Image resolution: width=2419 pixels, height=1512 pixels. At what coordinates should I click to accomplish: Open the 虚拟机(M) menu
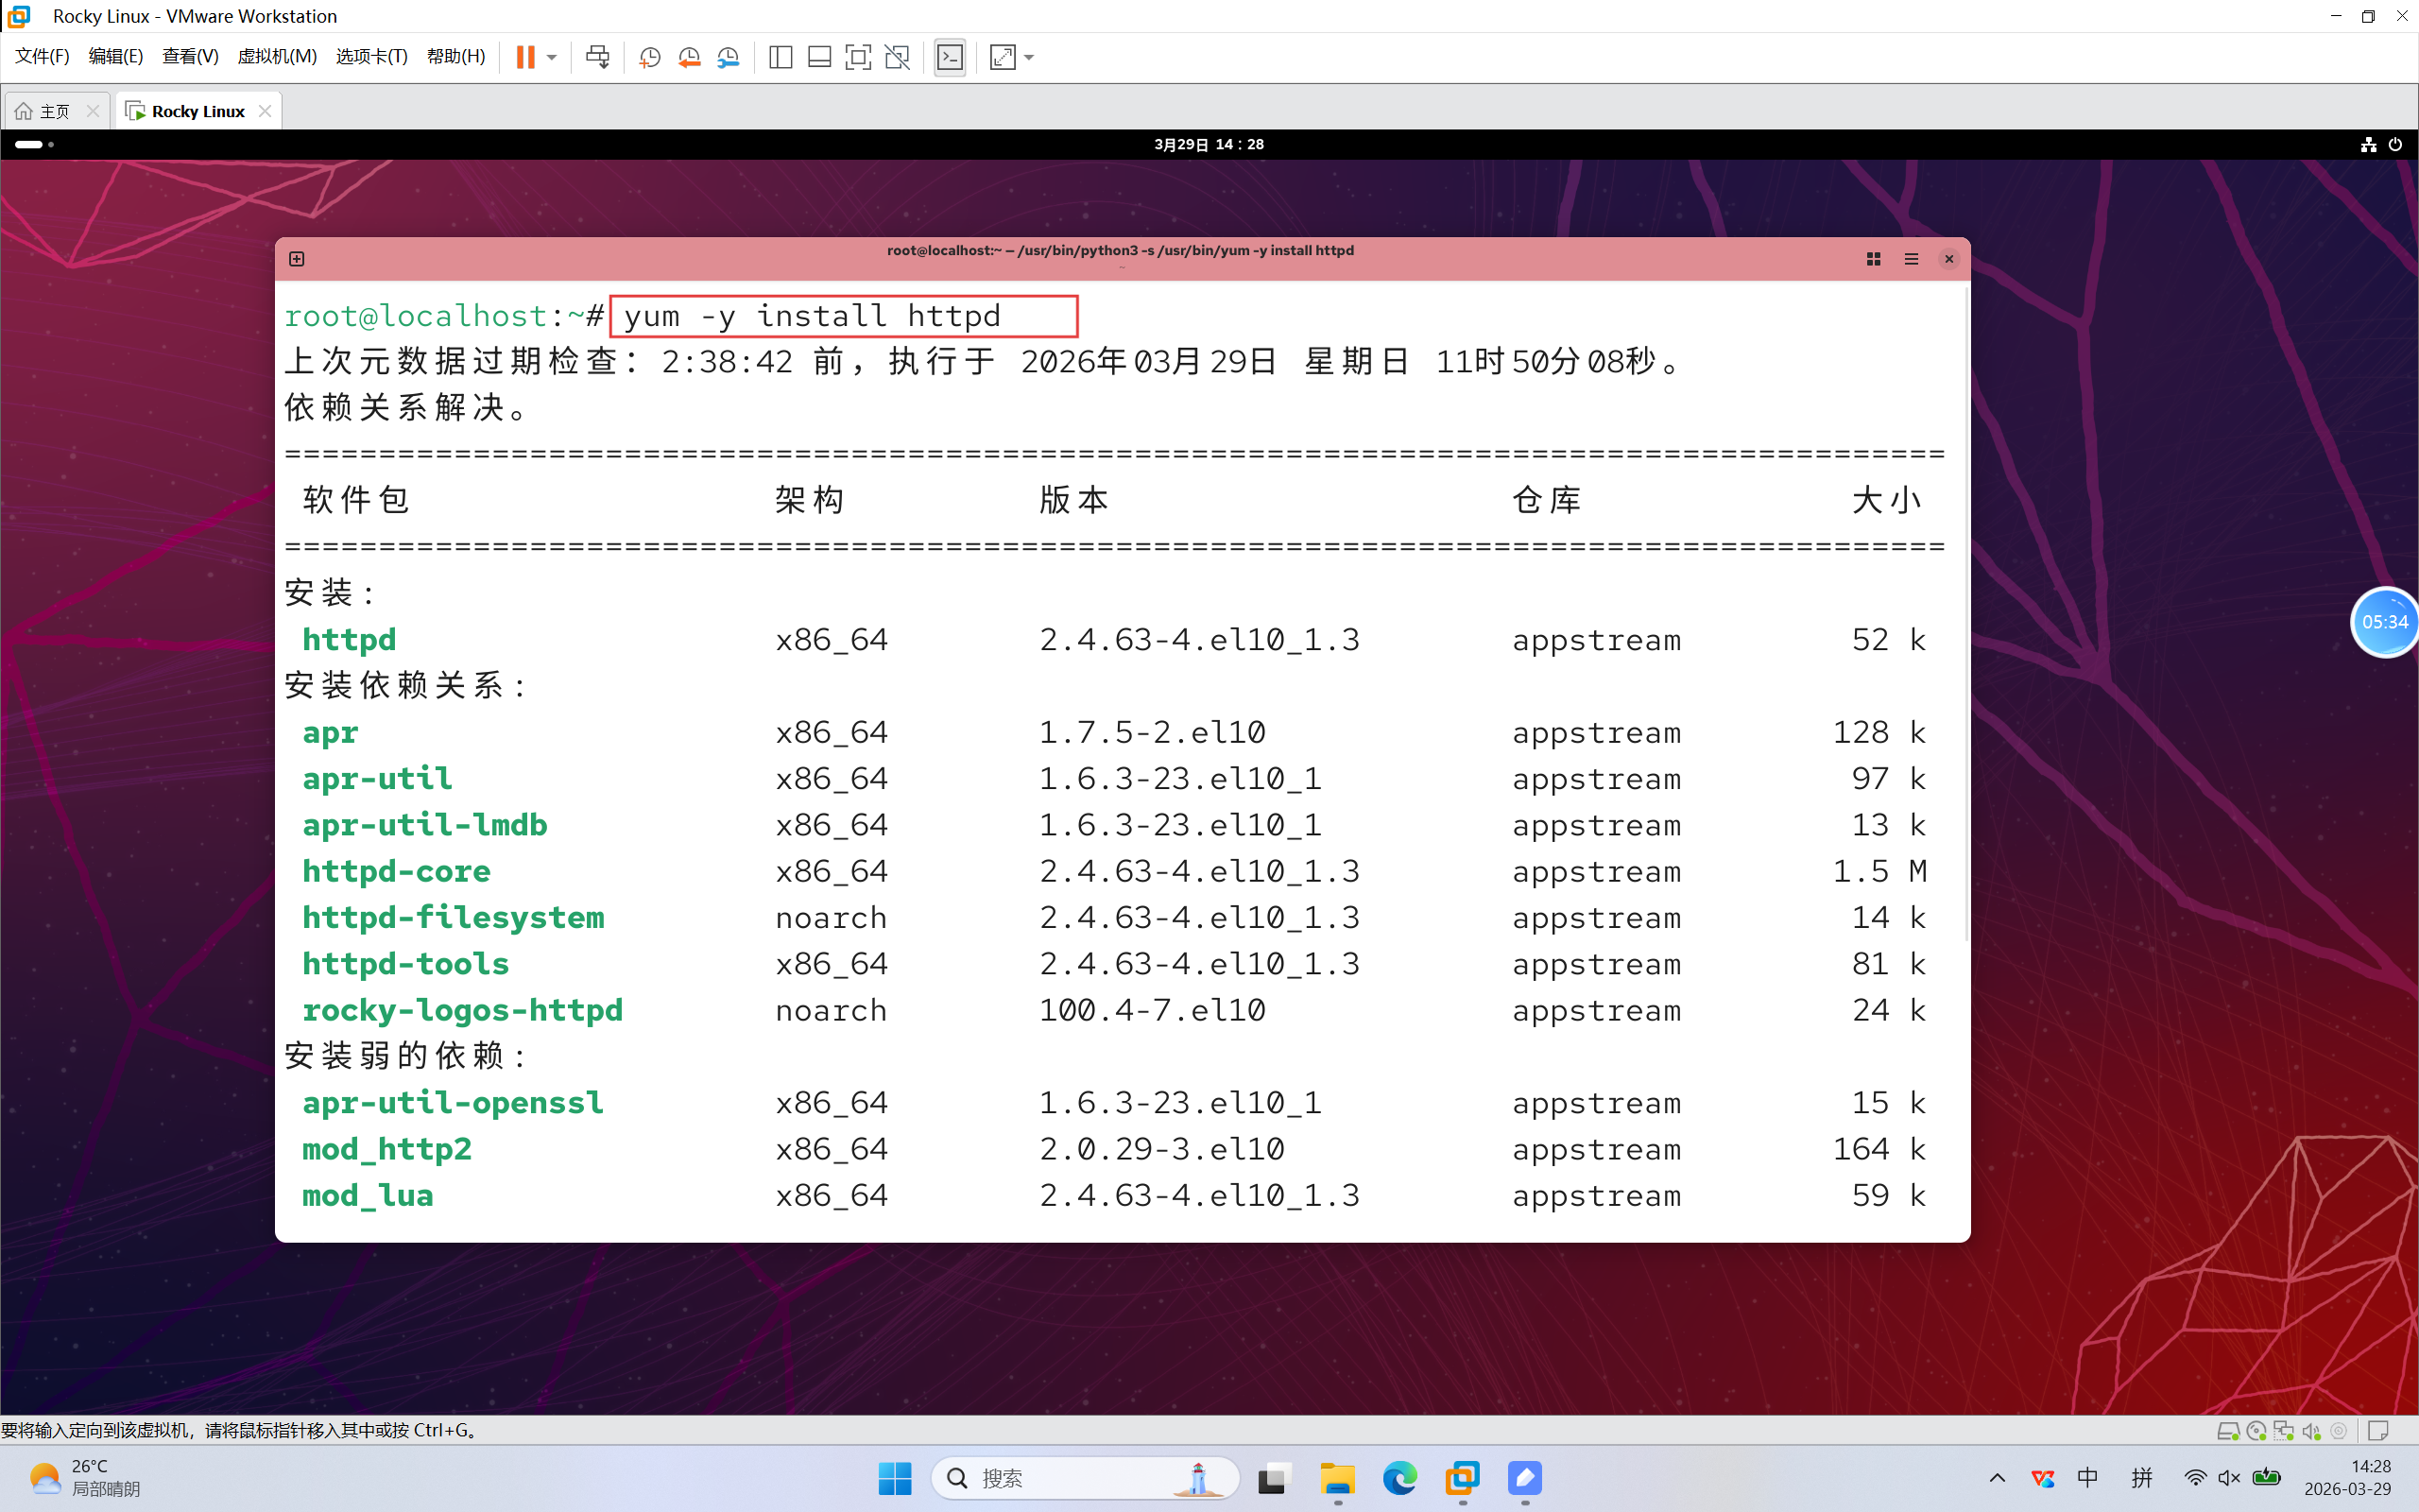tap(277, 56)
